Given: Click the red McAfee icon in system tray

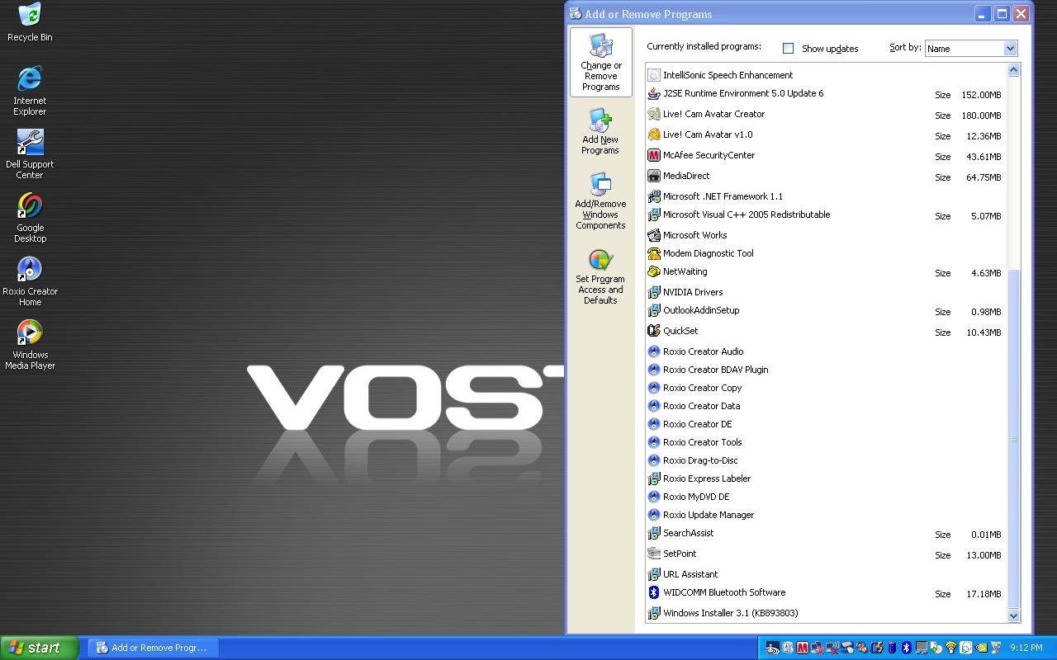Looking at the screenshot, I should click(802, 648).
